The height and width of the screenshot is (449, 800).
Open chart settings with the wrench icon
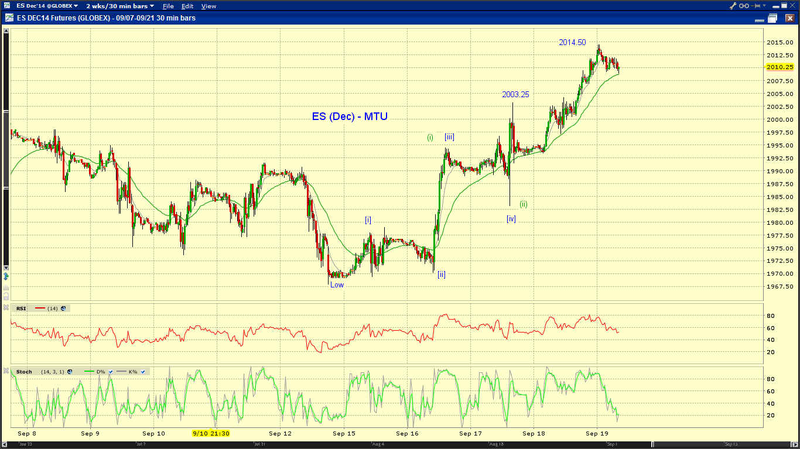pos(733,6)
